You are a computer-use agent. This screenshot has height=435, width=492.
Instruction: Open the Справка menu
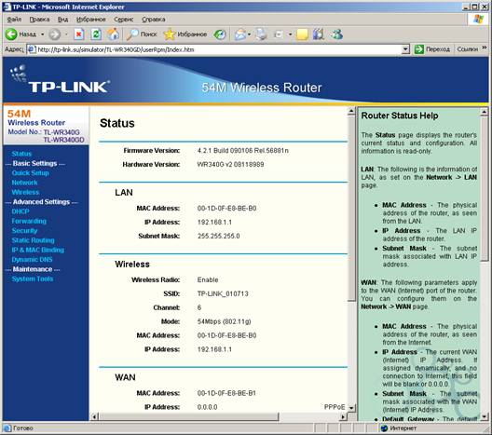click(154, 20)
